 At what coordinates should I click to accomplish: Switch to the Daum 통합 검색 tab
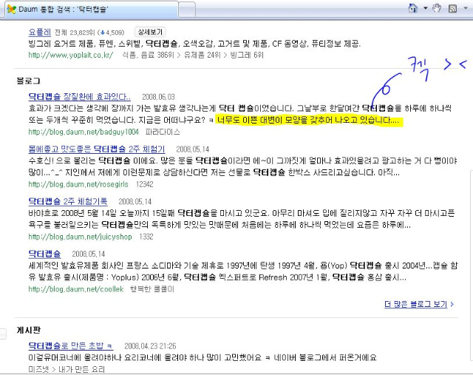point(92,9)
